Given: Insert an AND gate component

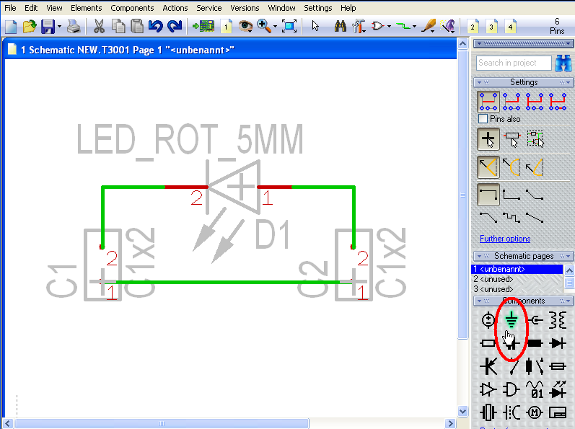Looking at the screenshot, I should pyautogui.click(x=512, y=389).
